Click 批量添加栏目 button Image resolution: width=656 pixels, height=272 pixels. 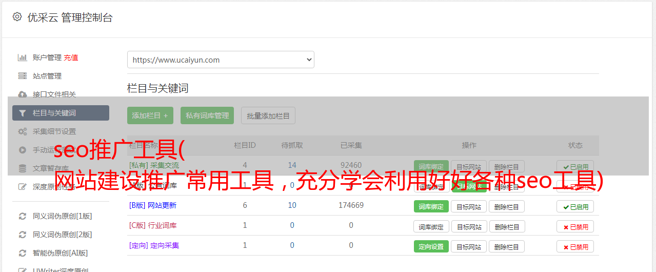tap(268, 115)
